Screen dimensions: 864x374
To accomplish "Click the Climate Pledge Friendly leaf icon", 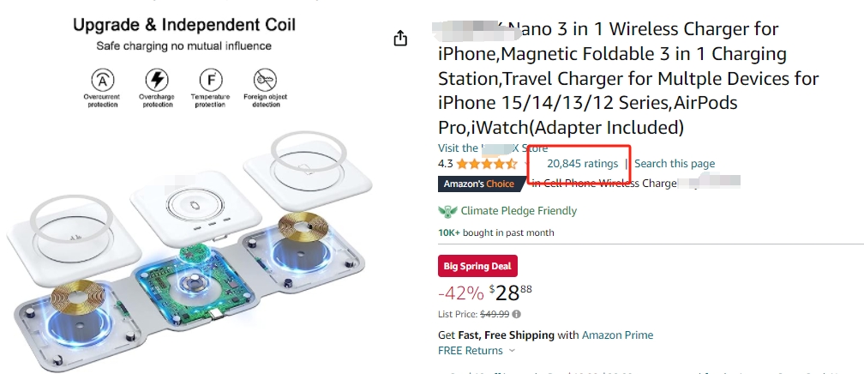I will point(447,211).
